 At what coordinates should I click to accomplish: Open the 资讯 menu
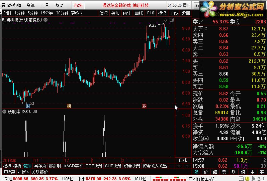point(31,5)
